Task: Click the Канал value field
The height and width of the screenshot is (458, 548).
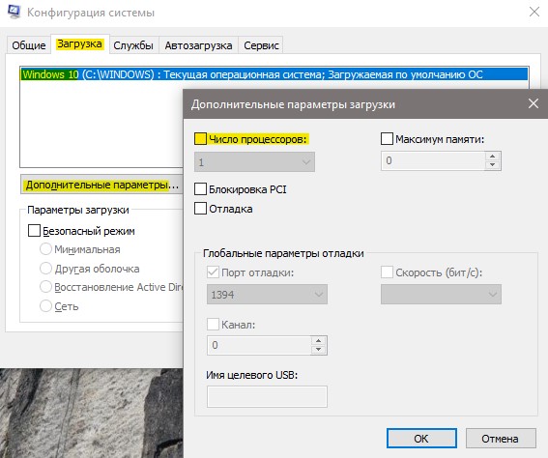Action: (259, 345)
